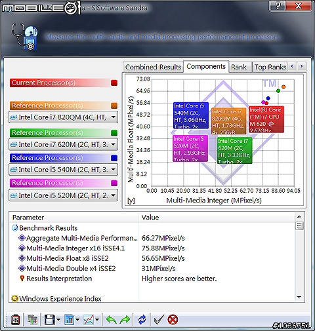
Task: Click the orange Reference Processor color swatch
Action: click(114, 106)
